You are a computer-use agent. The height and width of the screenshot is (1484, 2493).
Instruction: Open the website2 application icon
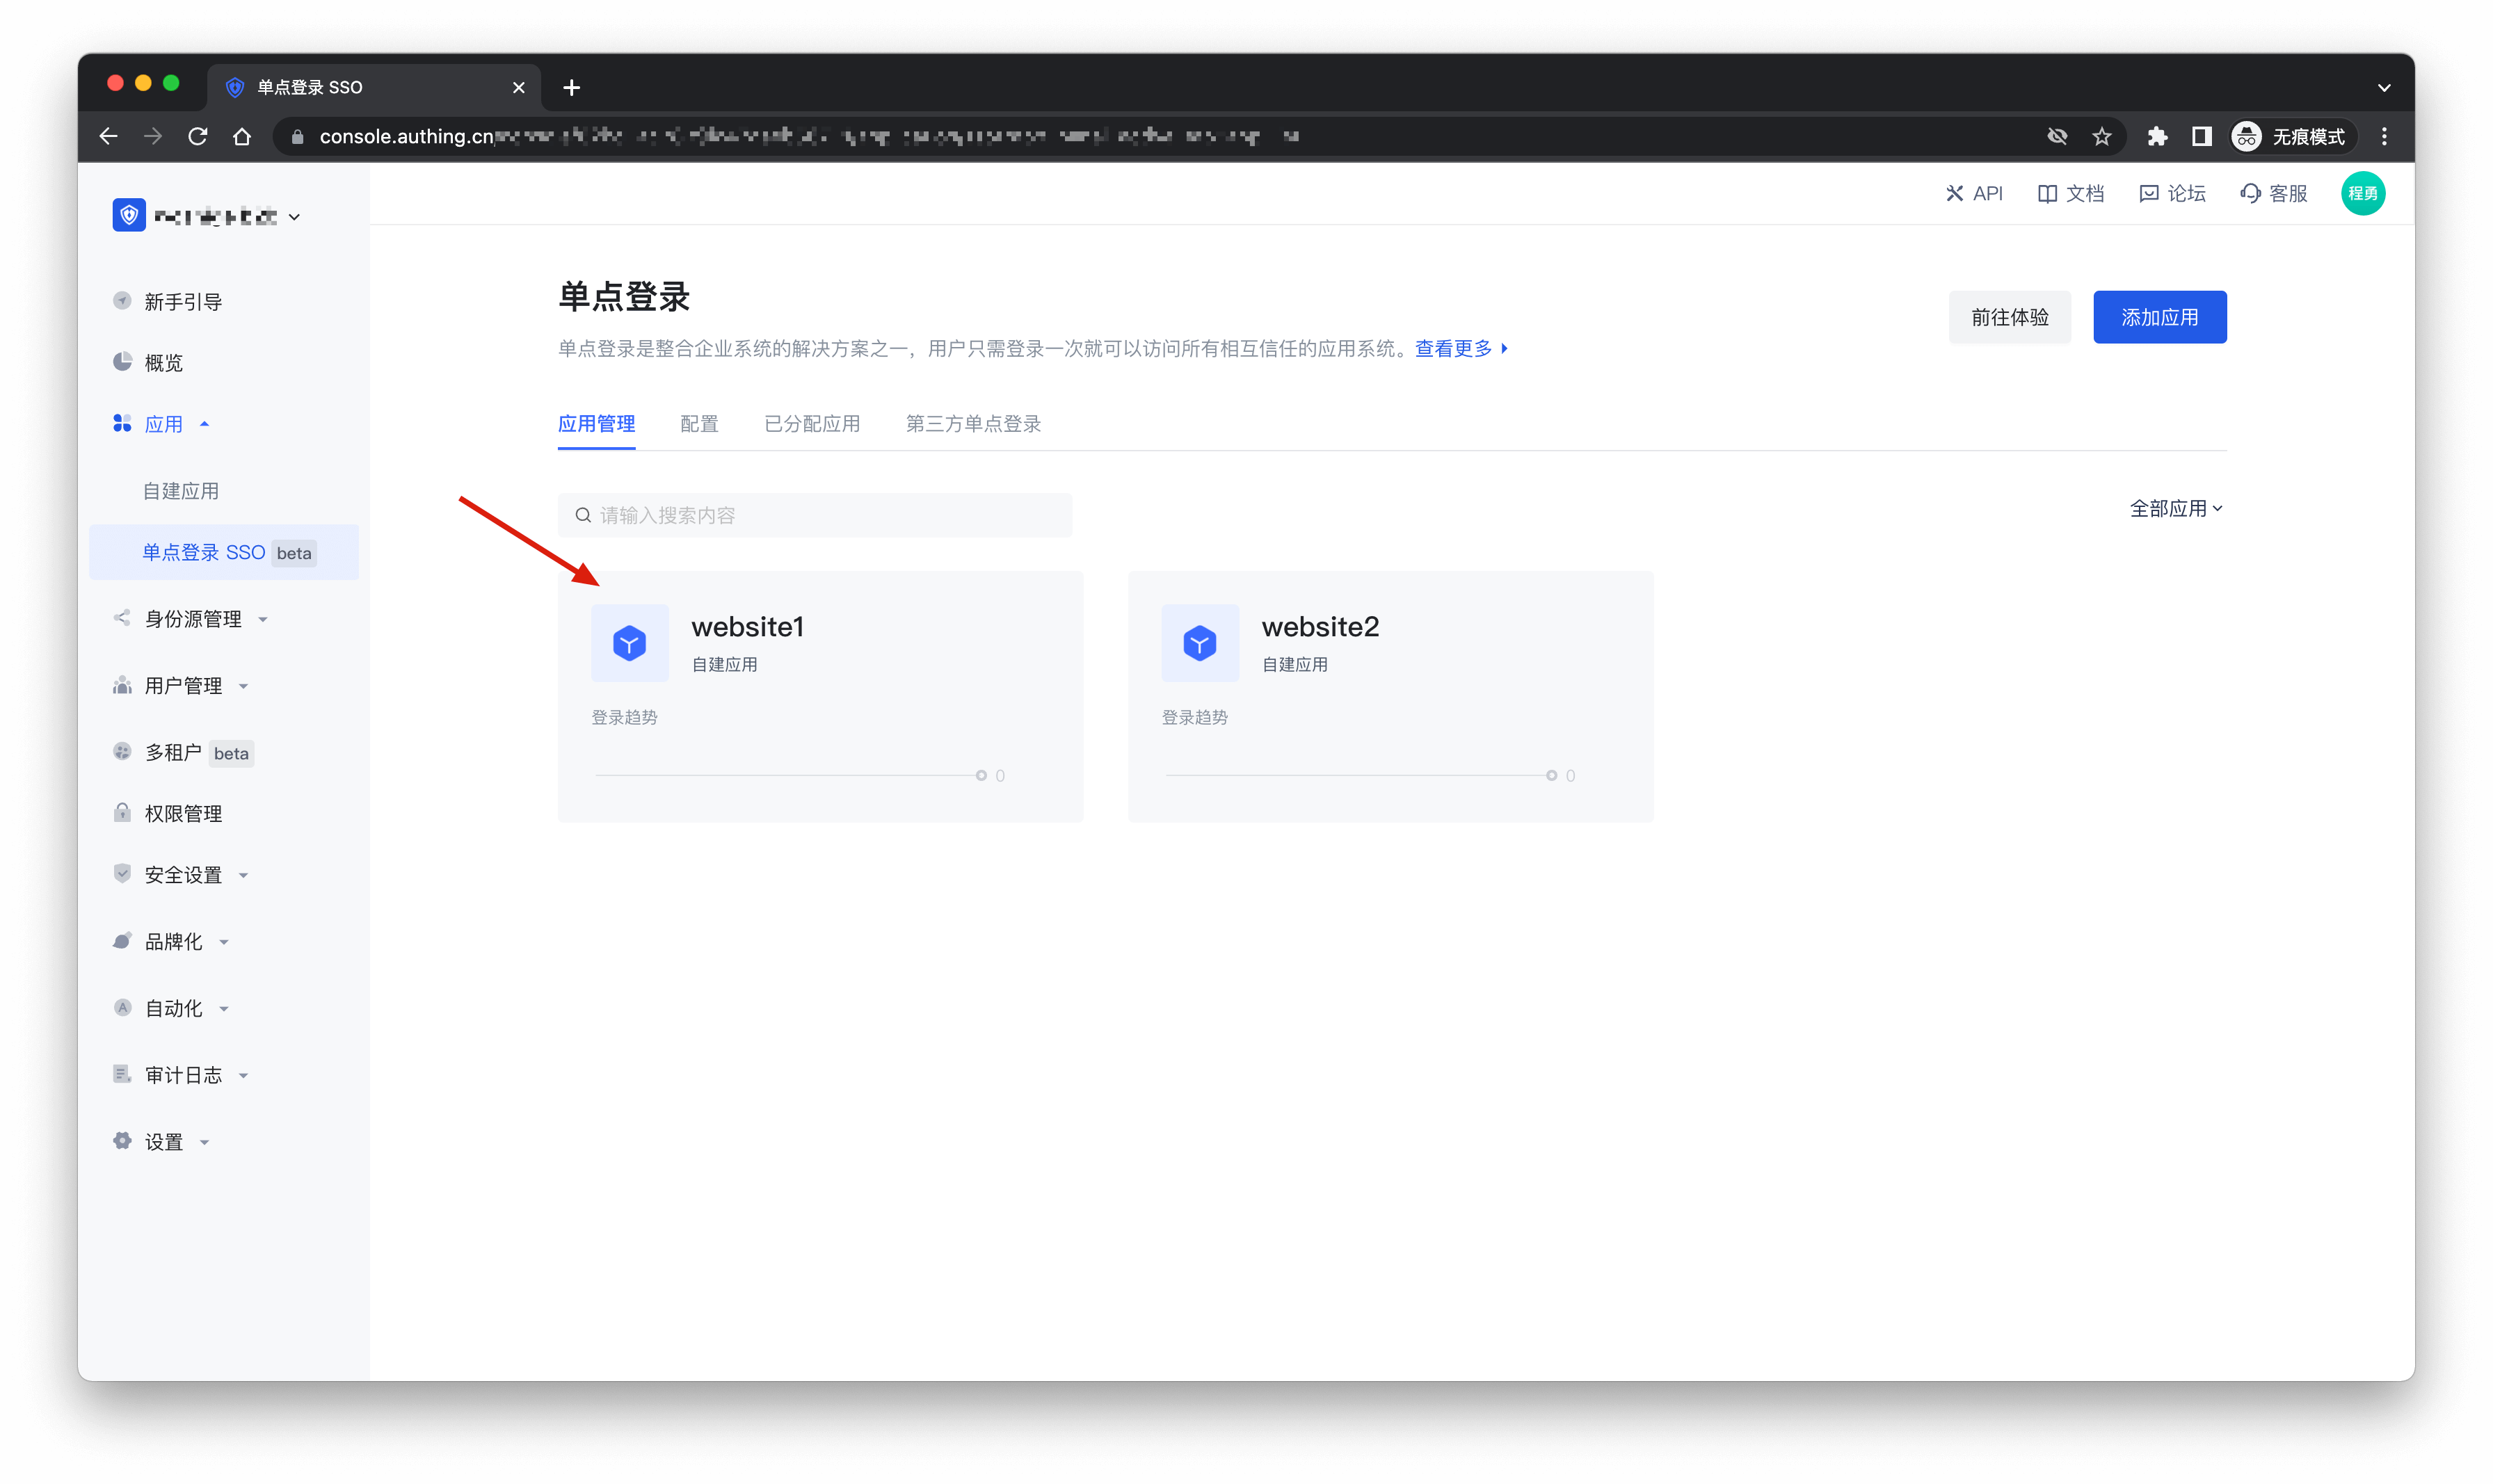pyautogui.click(x=1199, y=643)
